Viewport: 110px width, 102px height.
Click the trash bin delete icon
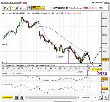tap(29, 8)
